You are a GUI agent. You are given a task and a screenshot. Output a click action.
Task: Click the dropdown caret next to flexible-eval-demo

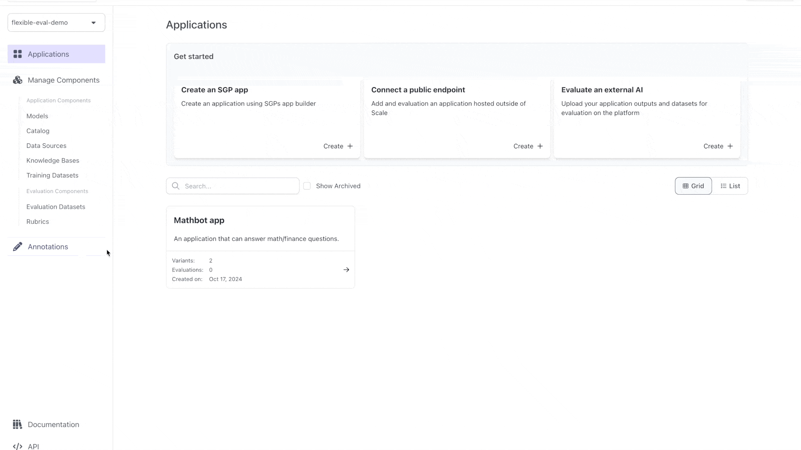(93, 22)
